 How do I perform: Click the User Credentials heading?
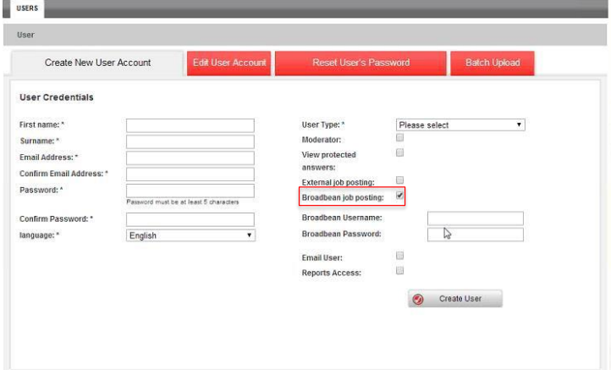click(57, 97)
